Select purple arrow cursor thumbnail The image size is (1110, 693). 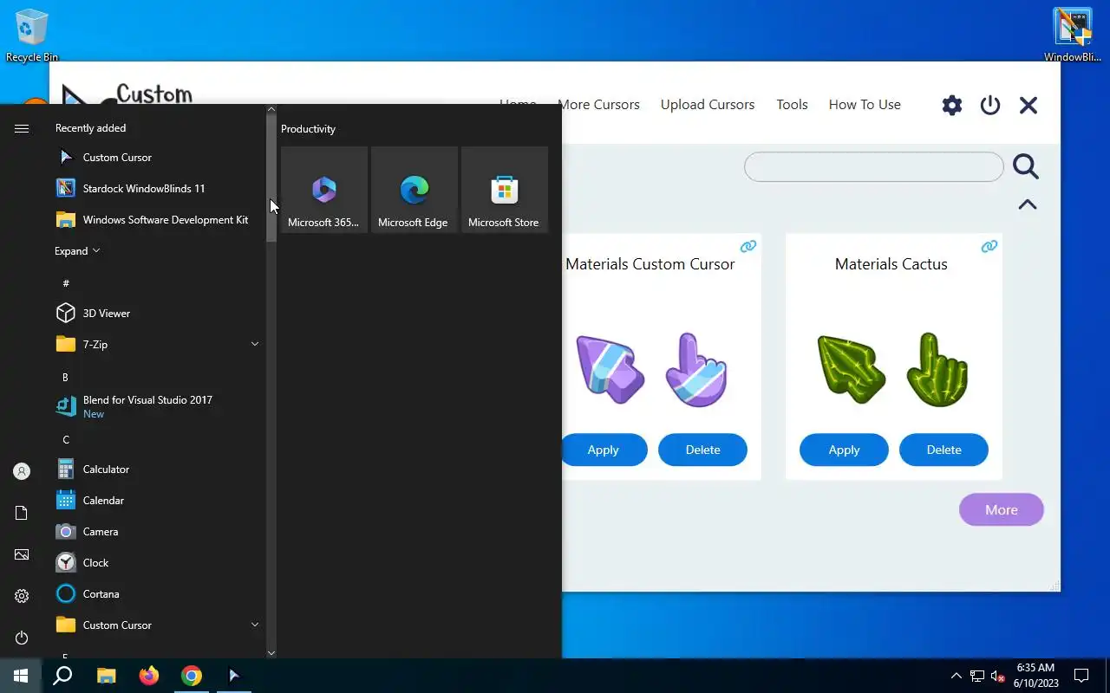(x=610, y=370)
